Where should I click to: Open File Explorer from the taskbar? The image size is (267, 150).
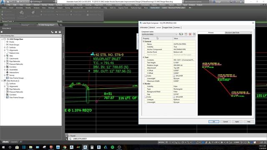pyautogui.click(x=30, y=147)
